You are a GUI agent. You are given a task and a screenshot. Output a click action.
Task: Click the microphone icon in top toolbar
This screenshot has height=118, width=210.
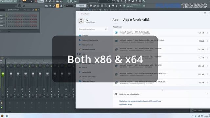point(125,1)
